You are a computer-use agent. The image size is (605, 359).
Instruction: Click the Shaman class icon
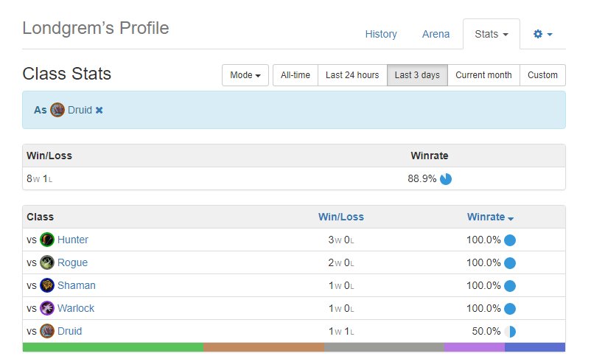pyautogui.click(x=47, y=285)
